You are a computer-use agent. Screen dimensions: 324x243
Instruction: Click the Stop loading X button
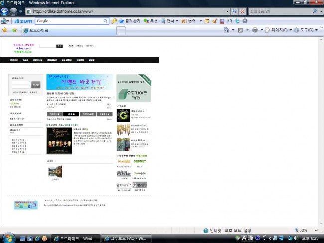[242, 11]
